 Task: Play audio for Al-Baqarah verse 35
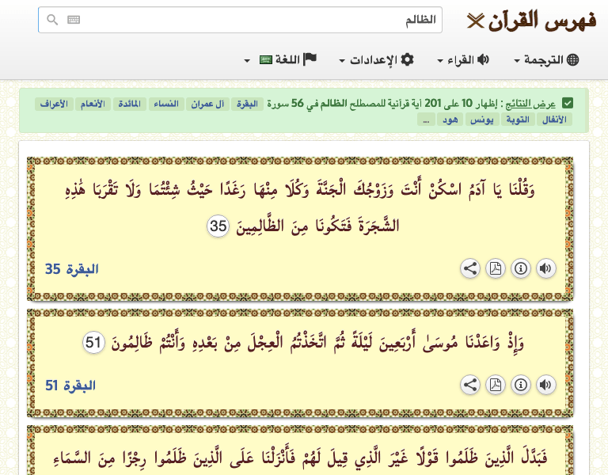tap(545, 268)
